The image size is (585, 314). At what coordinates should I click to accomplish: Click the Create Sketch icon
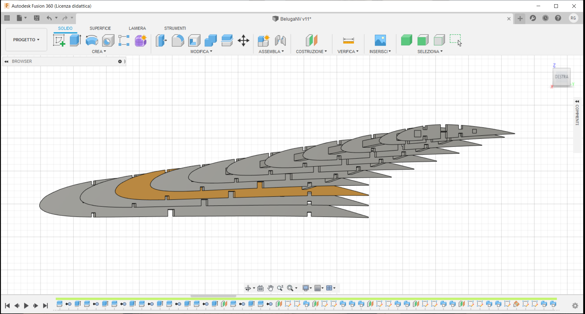[x=59, y=40]
